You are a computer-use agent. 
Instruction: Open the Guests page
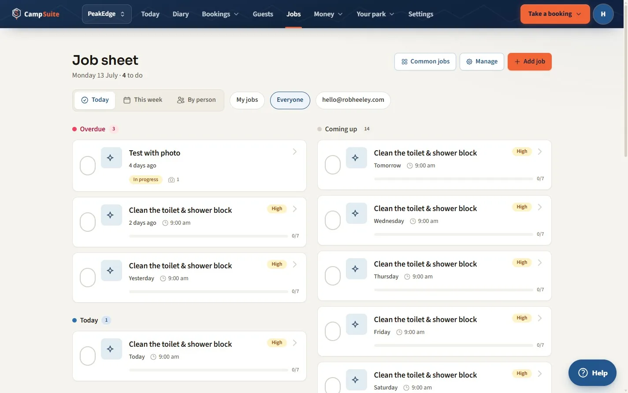263,14
